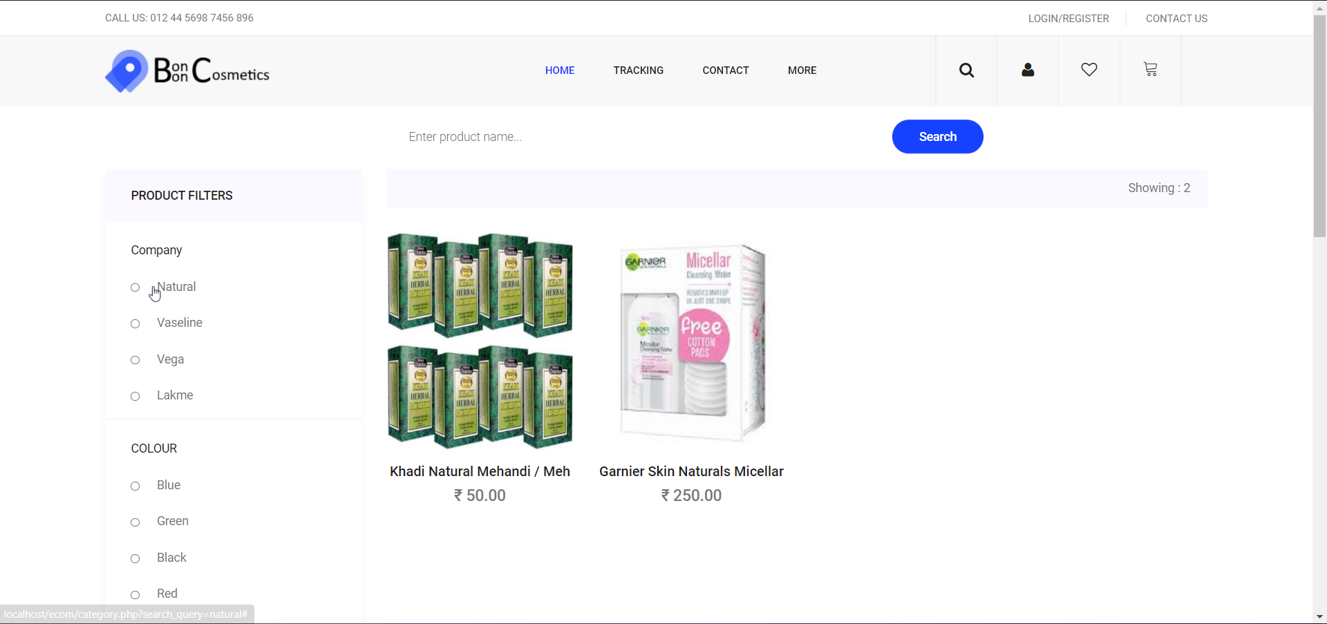Open the wishlist heart icon
The image size is (1327, 624).
1089,70
